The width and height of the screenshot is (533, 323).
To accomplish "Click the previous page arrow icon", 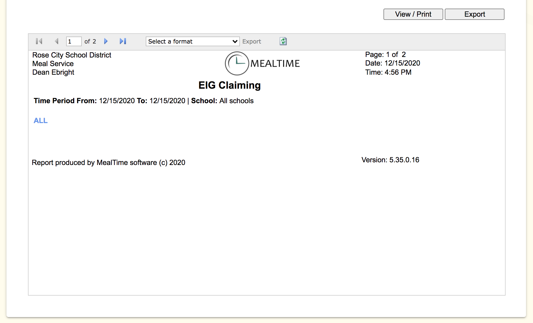I will point(56,41).
